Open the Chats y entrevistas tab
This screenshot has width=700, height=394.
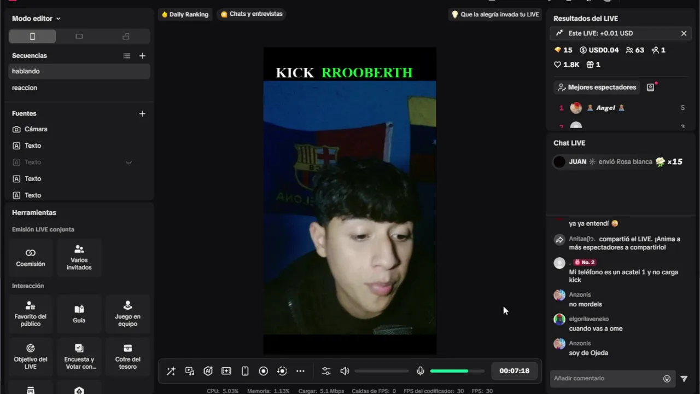[252, 14]
